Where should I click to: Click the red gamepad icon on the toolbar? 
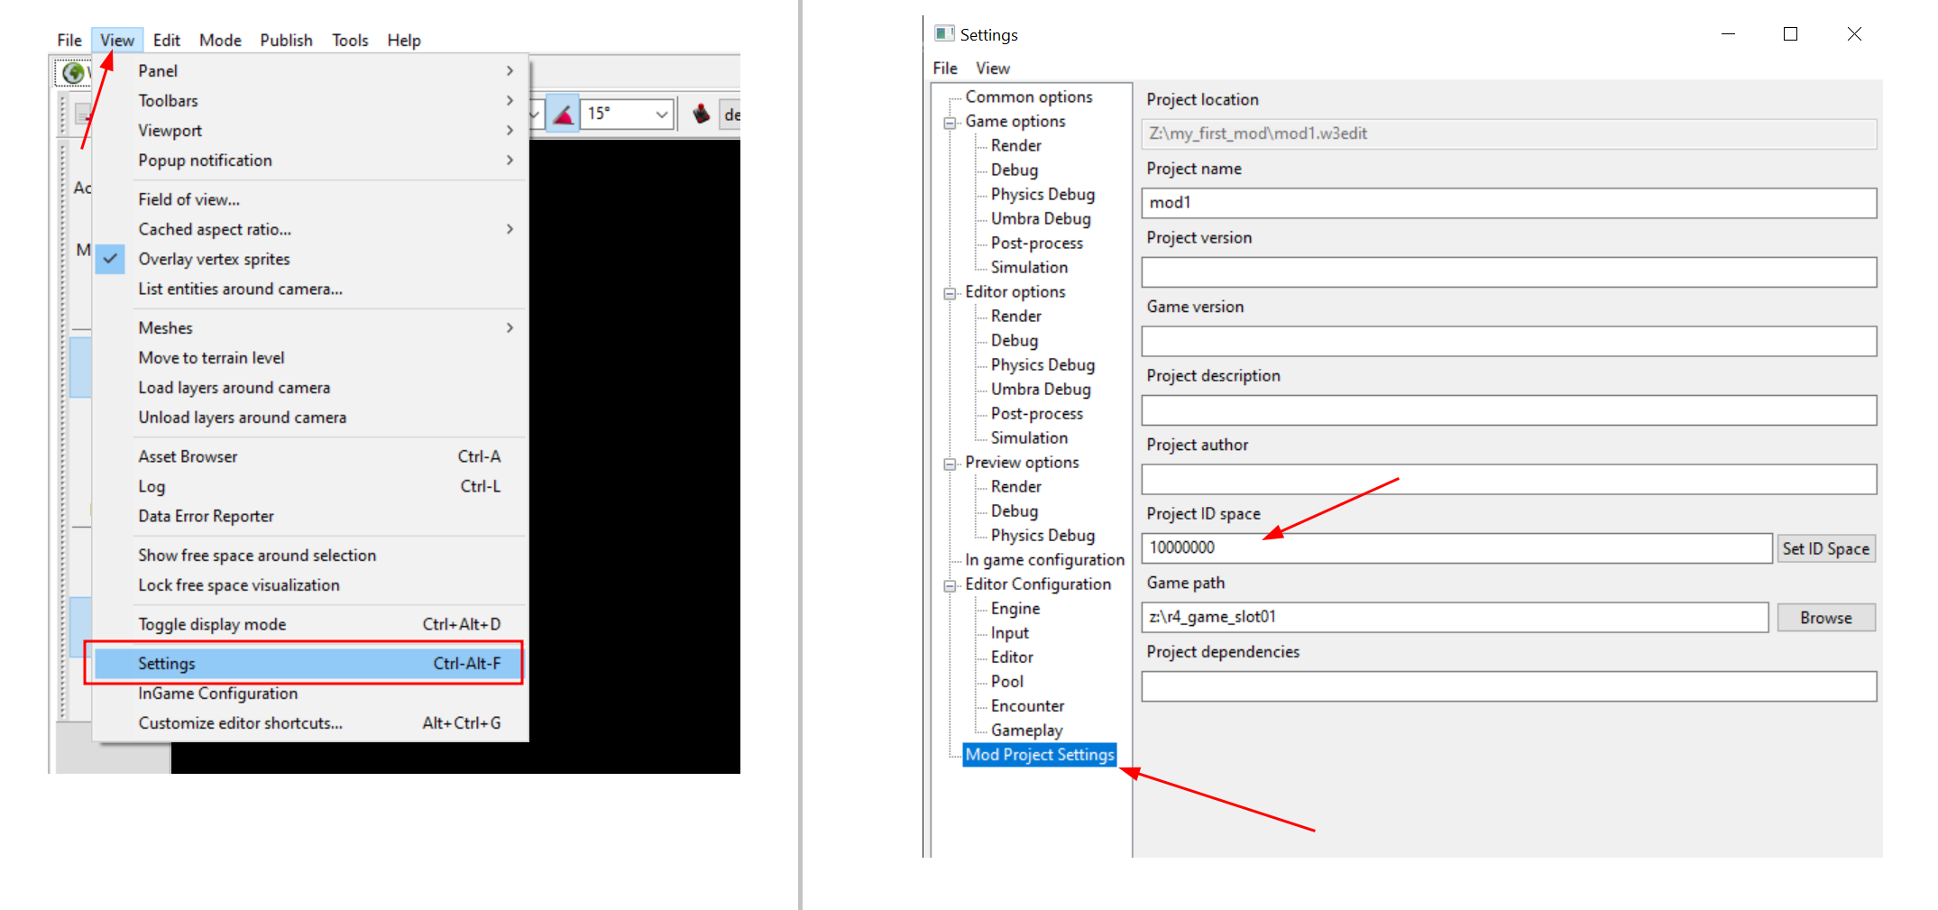(703, 114)
